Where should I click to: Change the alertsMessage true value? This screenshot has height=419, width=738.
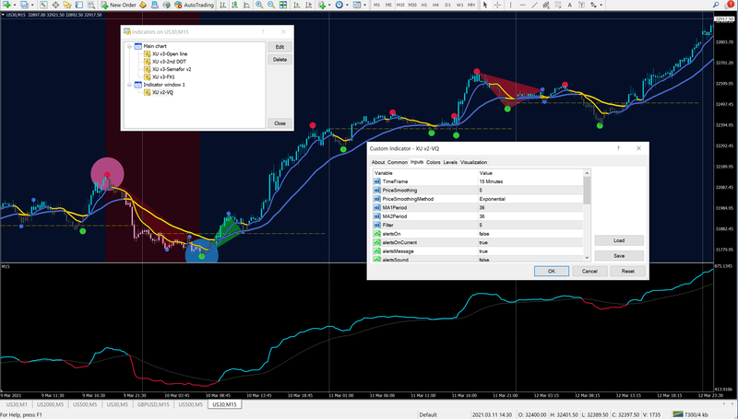(484, 251)
